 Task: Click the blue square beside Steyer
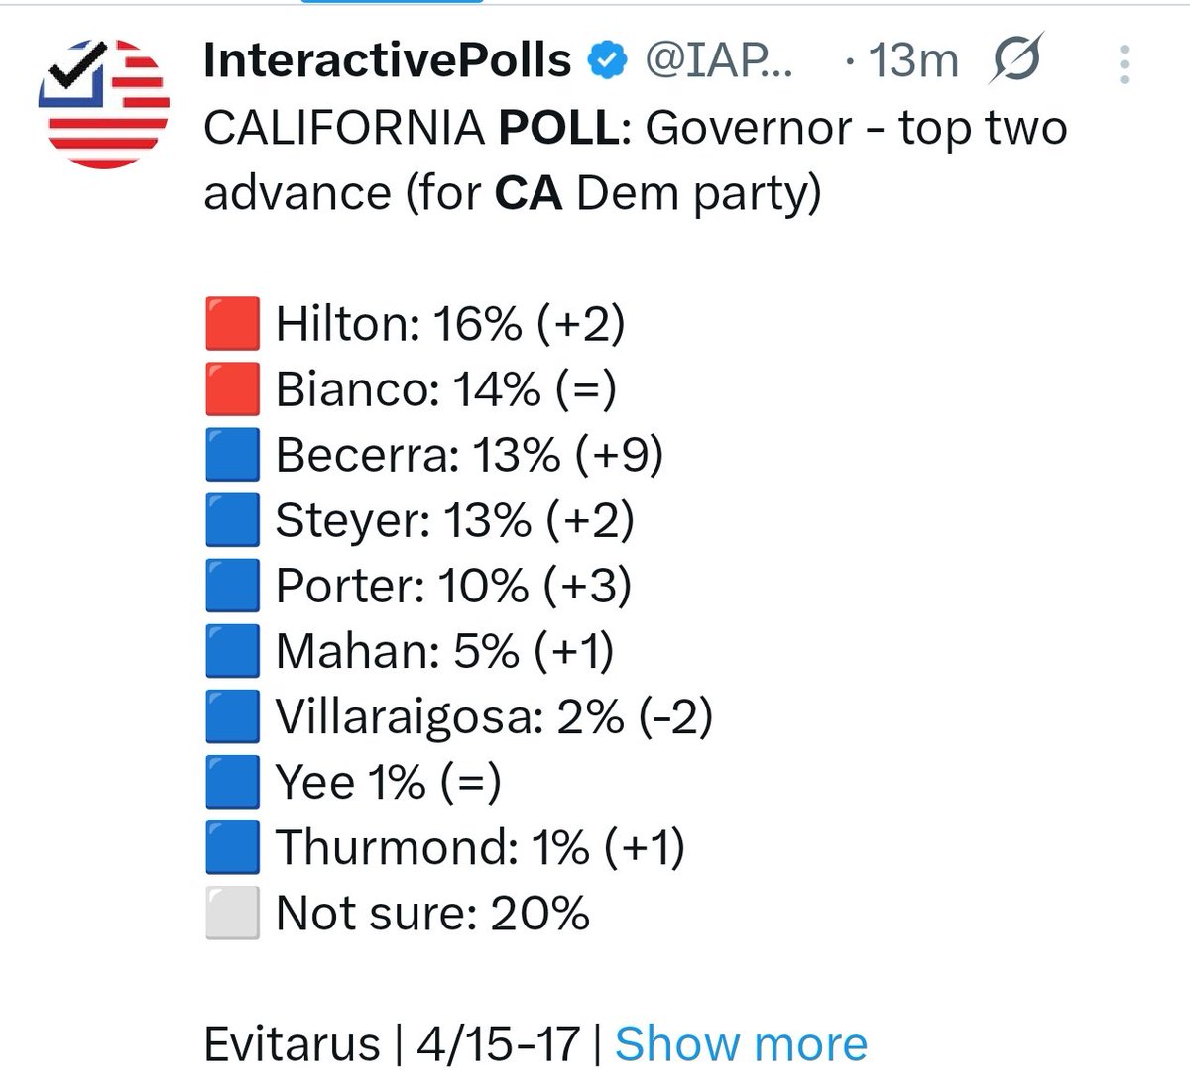coord(233,520)
